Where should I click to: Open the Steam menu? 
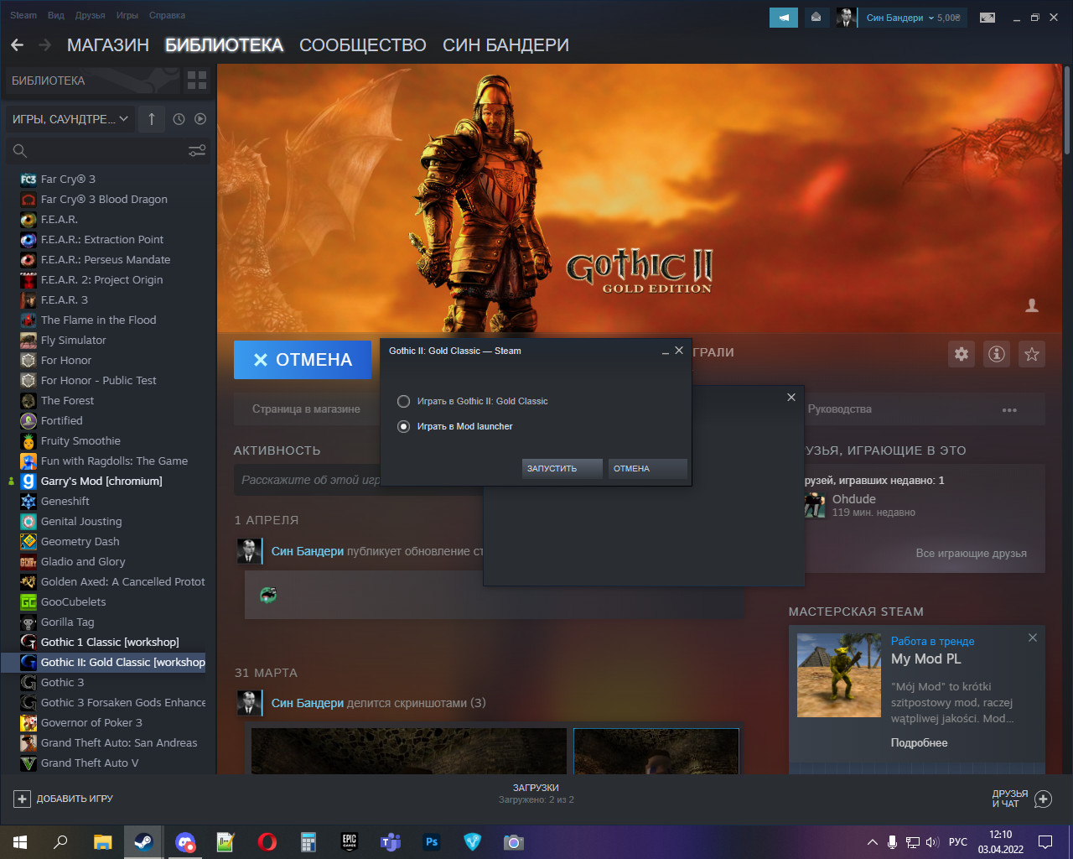tap(23, 15)
